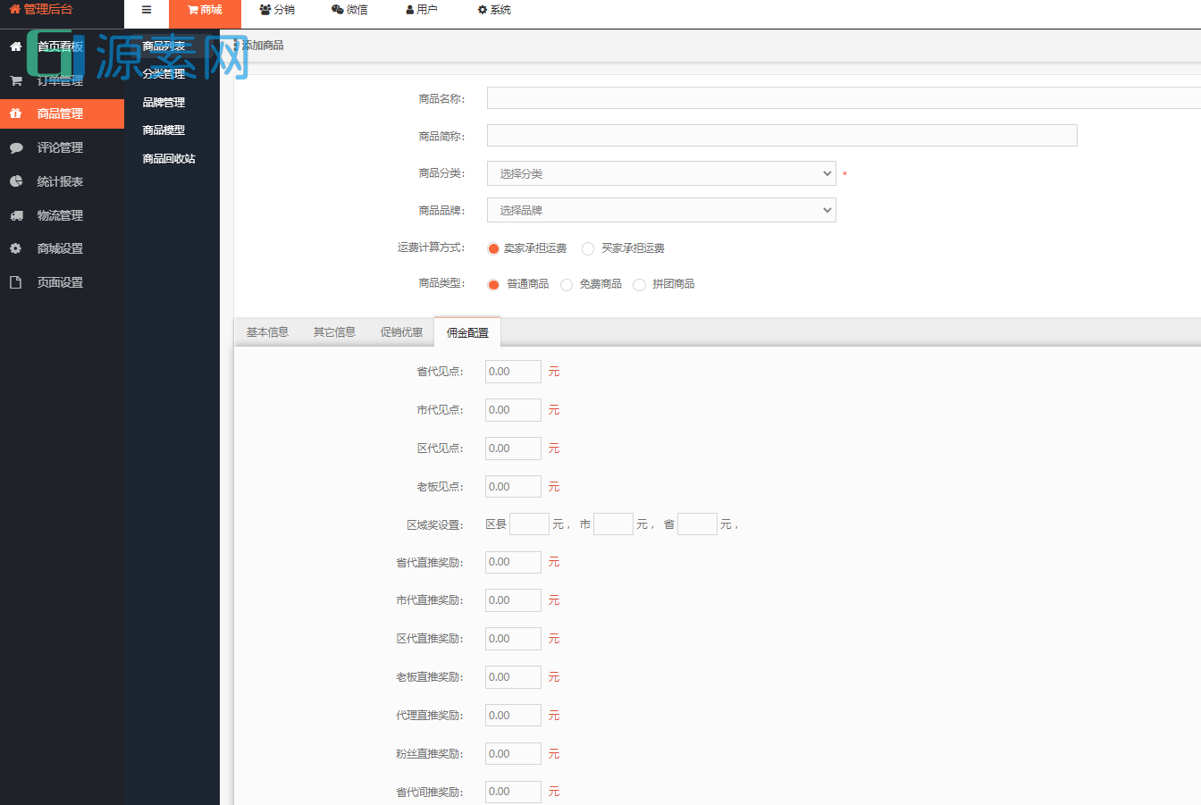Choose 免费商品 as product type

(567, 284)
